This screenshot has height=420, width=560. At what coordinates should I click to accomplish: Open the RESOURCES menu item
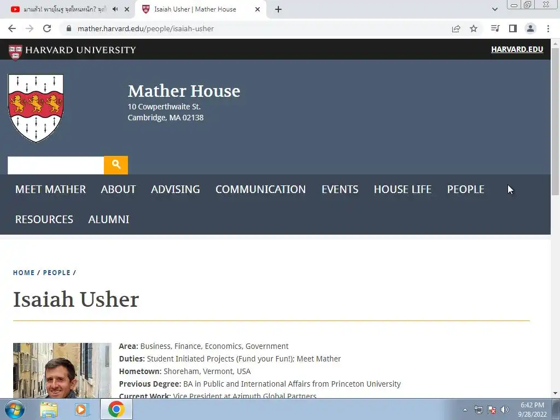(x=44, y=219)
